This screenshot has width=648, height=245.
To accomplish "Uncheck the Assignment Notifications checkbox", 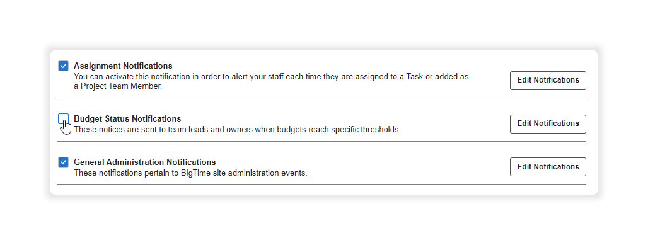I will tap(63, 66).
